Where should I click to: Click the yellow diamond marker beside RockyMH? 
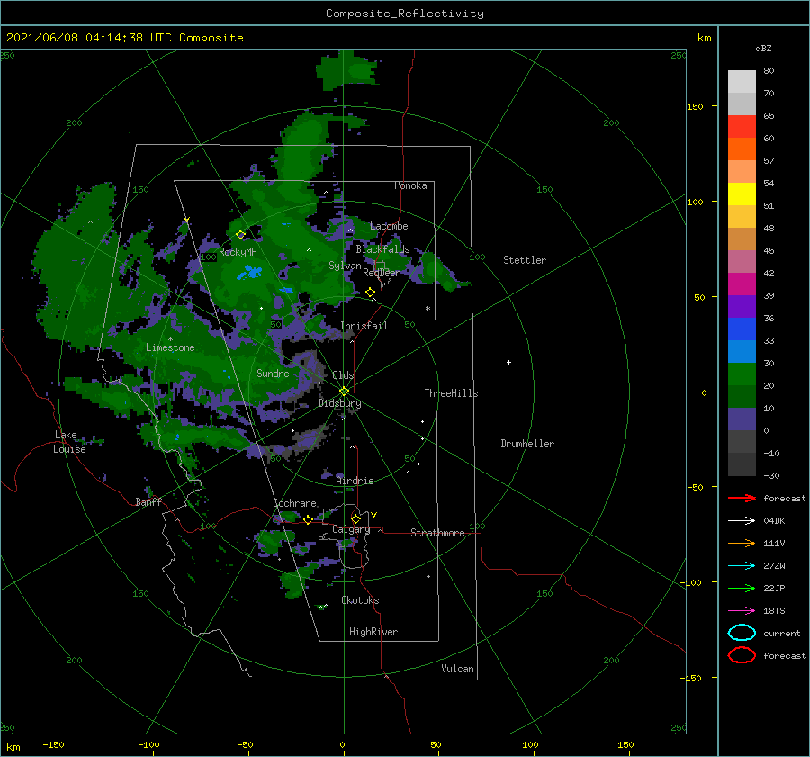point(240,235)
